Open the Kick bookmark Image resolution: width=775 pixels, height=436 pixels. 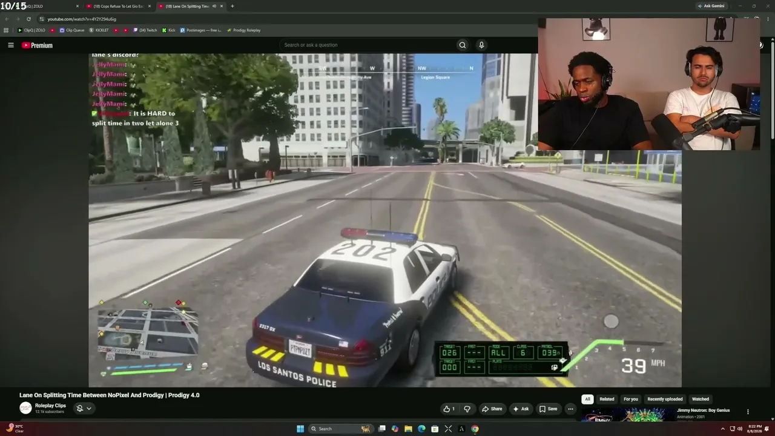tap(168, 30)
